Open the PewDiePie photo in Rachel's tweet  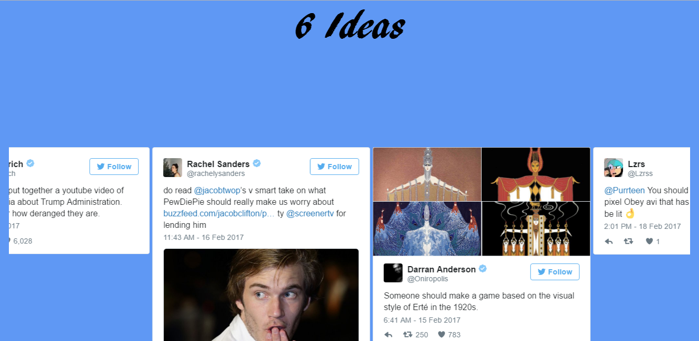point(261,295)
